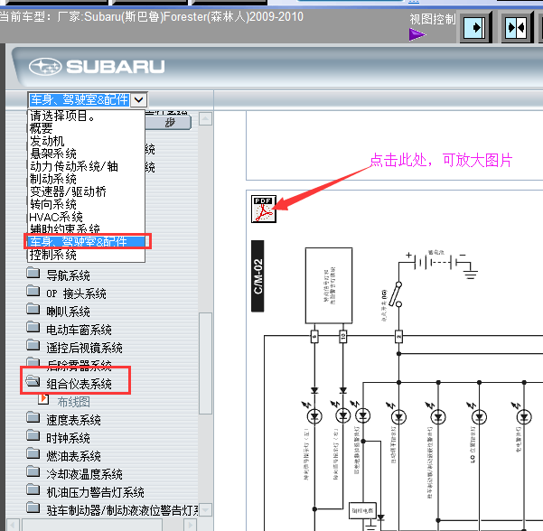Open the 布线图 wiring diagram link

pyautogui.click(x=73, y=402)
